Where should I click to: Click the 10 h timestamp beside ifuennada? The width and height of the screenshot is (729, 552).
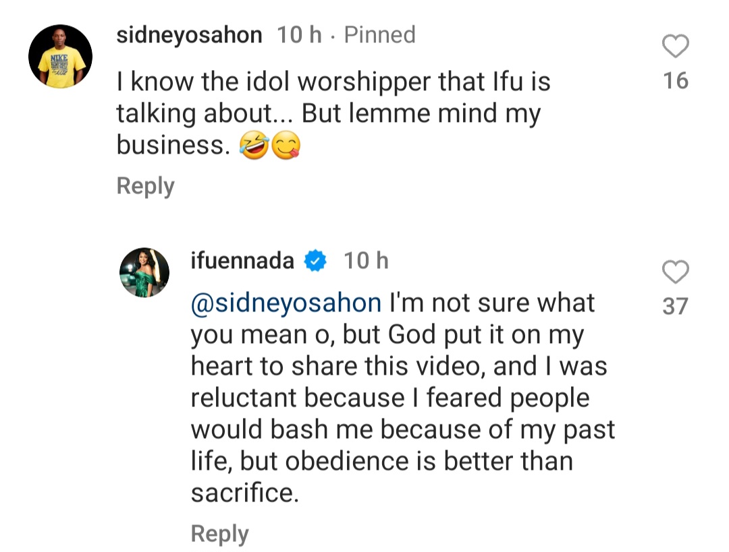pos(366,261)
